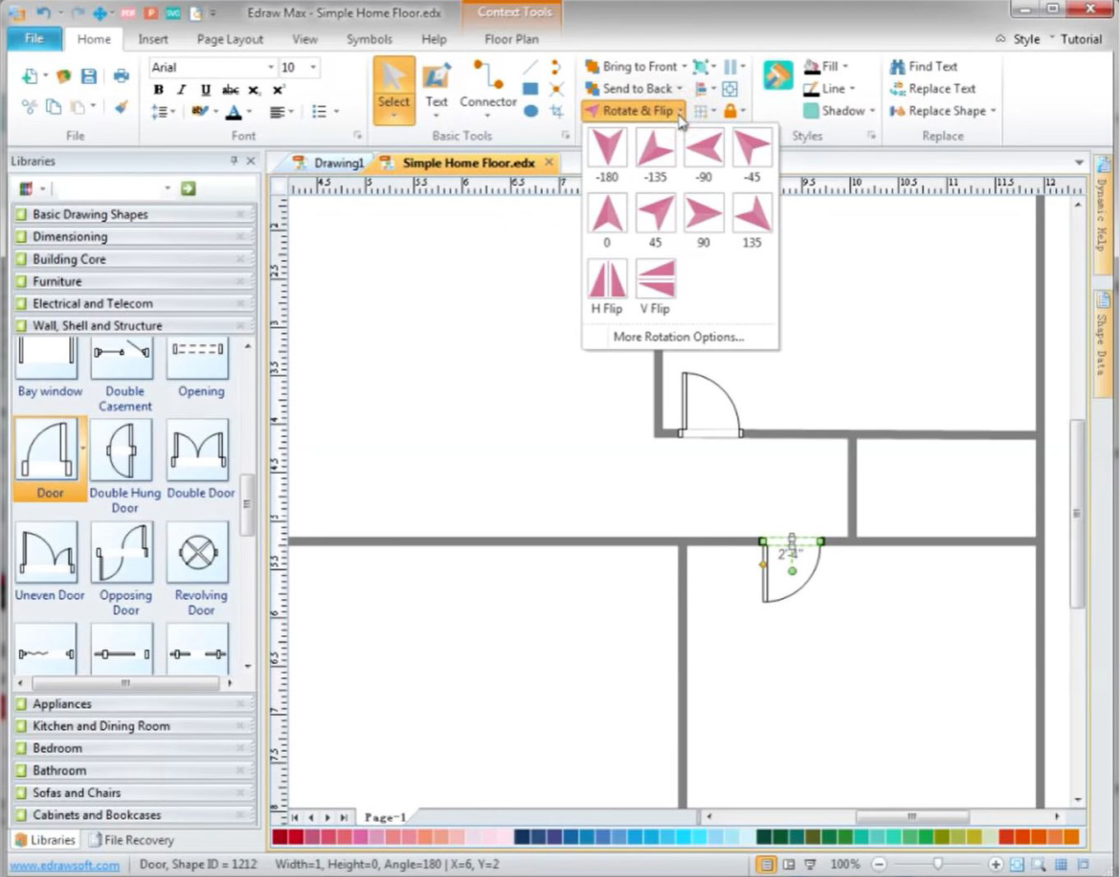The width and height of the screenshot is (1119, 877).
Task: Switch to the Drawing1 document tab
Action: (337, 163)
